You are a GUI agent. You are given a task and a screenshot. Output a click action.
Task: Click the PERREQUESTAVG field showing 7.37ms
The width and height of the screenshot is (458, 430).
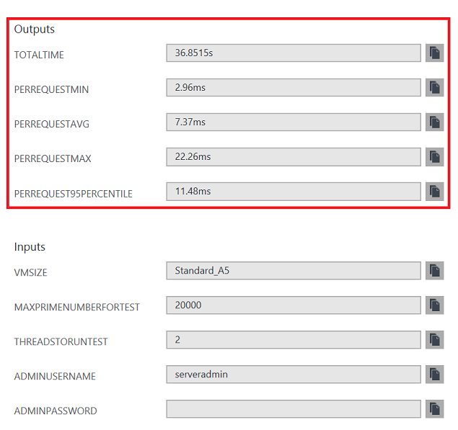[294, 122]
